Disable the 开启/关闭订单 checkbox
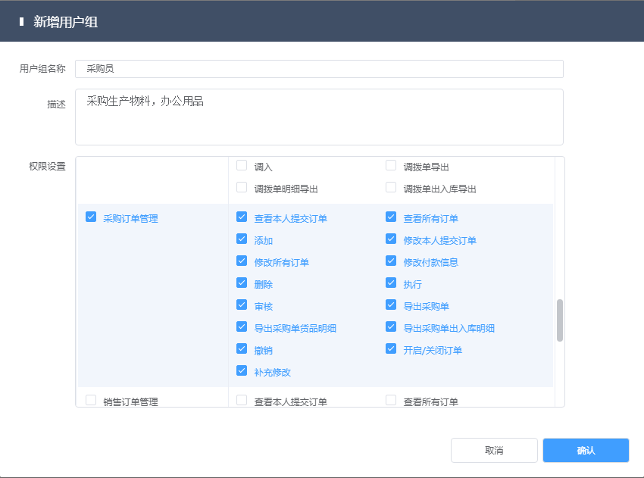The width and height of the screenshot is (644, 478). (x=391, y=348)
